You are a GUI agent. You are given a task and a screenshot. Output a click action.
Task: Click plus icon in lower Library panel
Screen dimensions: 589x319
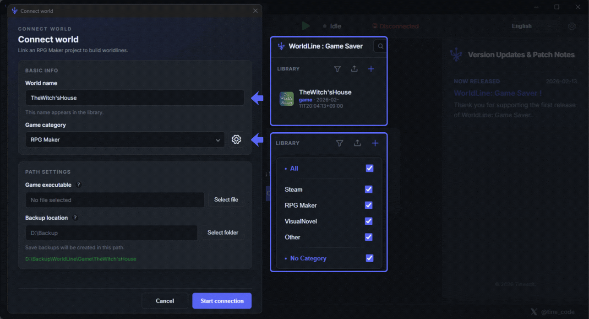375,143
